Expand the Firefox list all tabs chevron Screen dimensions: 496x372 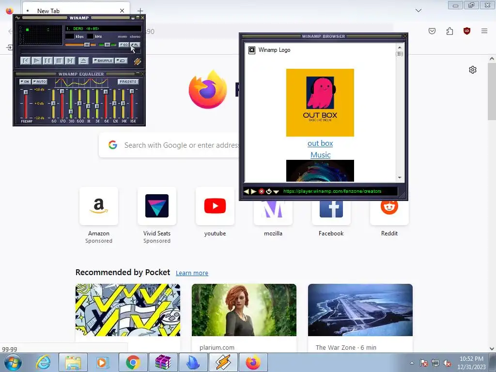[x=418, y=11]
